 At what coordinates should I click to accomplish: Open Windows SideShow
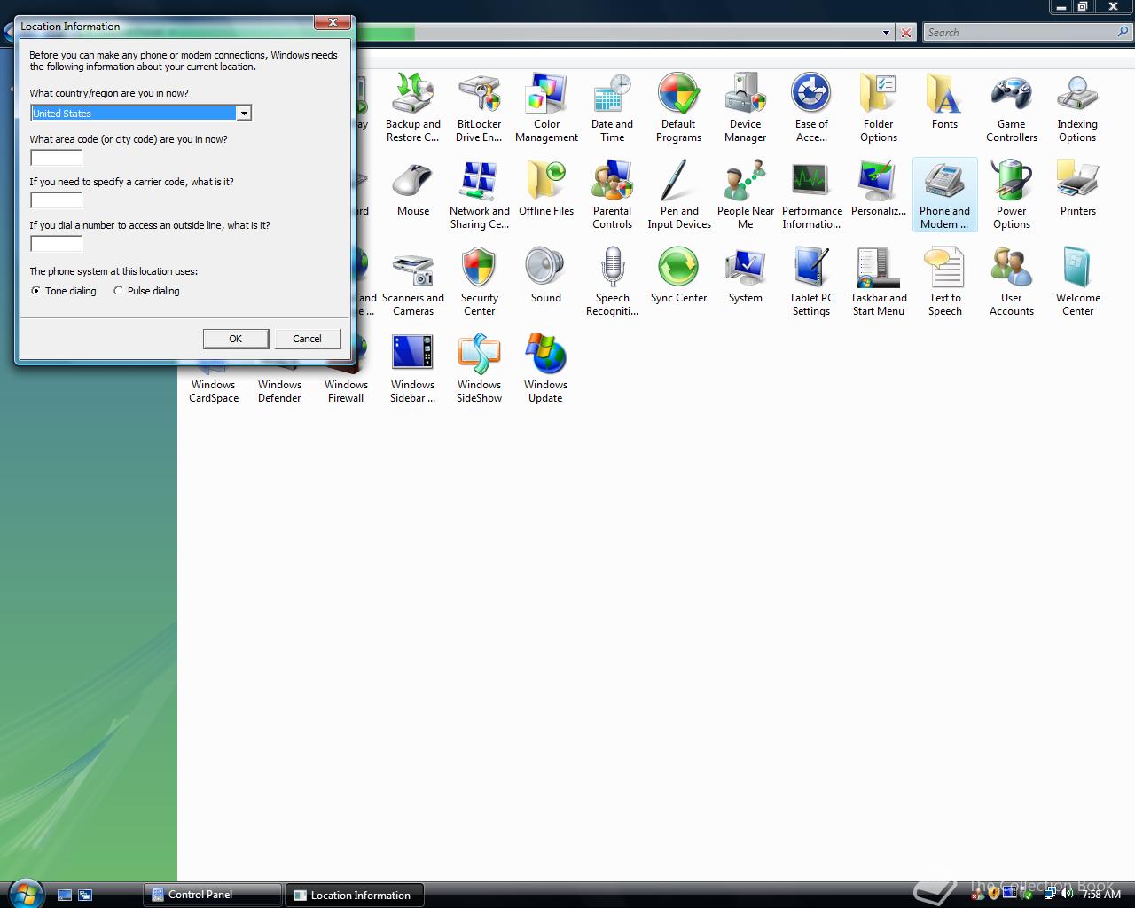(x=479, y=369)
